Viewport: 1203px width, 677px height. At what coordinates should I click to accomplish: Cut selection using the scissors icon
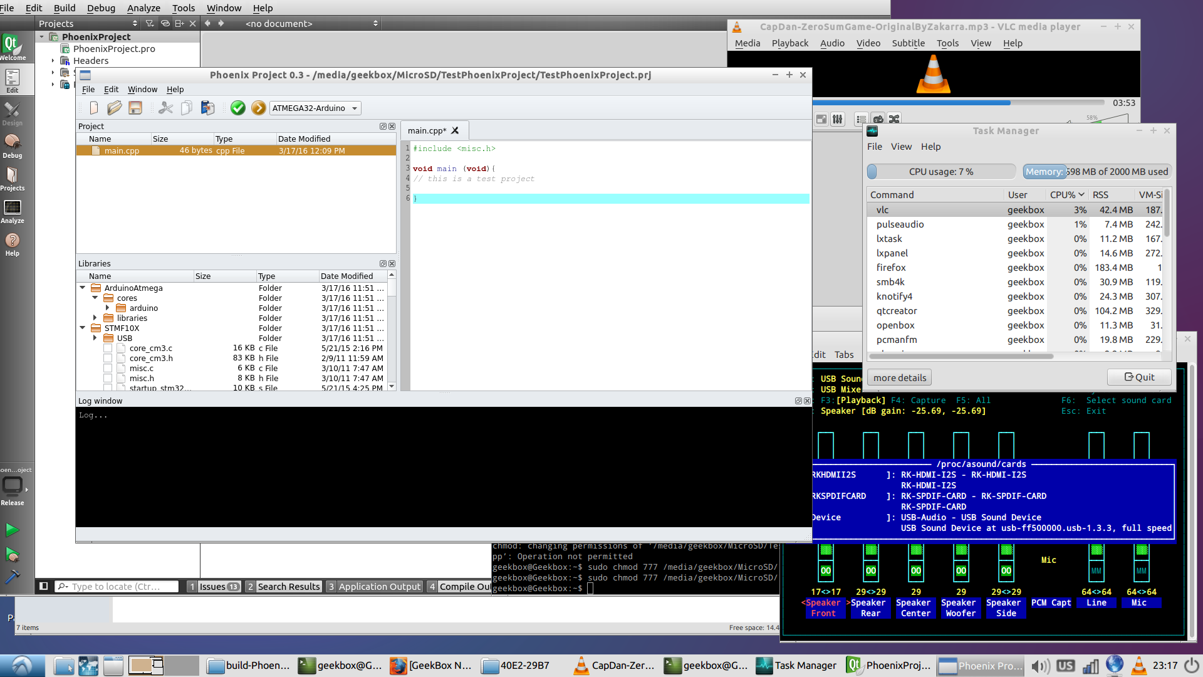(x=165, y=108)
